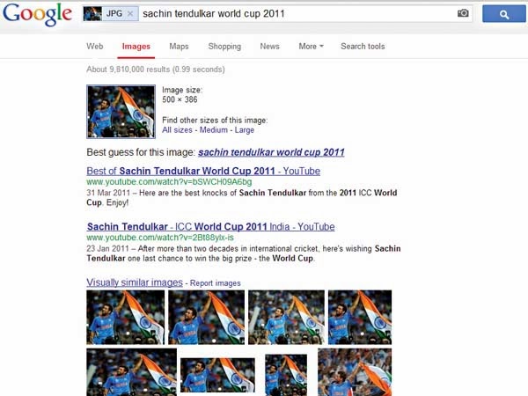Open the Visually similar images link
The image size is (528, 396).
pyautogui.click(x=135, y=282)
